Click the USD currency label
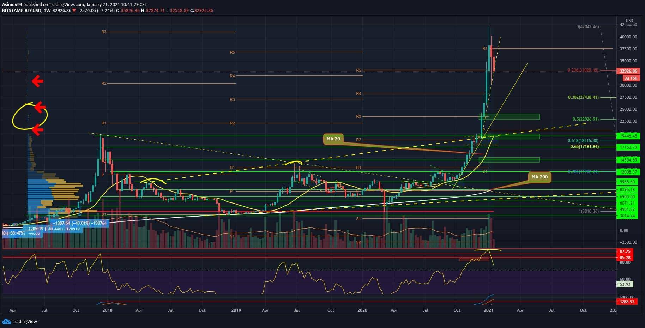Viewport: 645px width, 328px height. (x=629, y=21)
